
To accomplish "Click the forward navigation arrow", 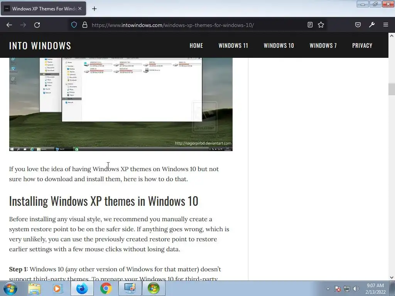I will pyautogui.click(x=23, y=25).
